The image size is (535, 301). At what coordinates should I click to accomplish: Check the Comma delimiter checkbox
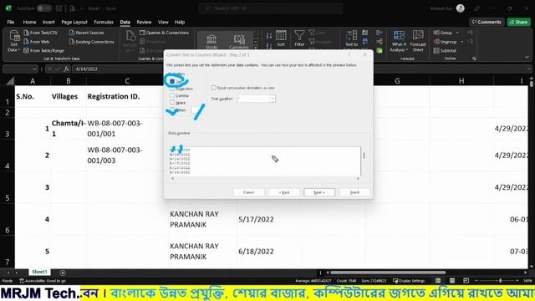click(172, 95)
